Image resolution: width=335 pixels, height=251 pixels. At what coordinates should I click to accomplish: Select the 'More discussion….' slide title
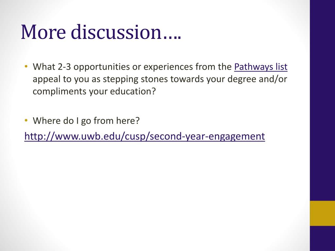[x=101, y=32]
